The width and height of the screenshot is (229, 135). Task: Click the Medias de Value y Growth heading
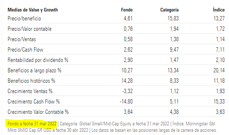(x=33, y=10)
